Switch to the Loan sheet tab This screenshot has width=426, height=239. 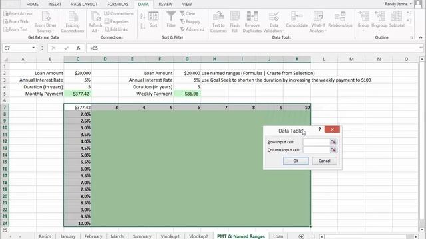pos(278,236)
